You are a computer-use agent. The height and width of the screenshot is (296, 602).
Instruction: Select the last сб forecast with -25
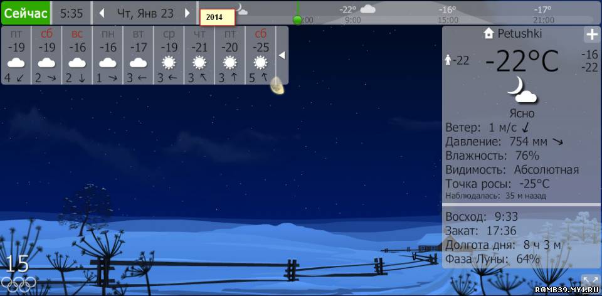pos(260,55)
